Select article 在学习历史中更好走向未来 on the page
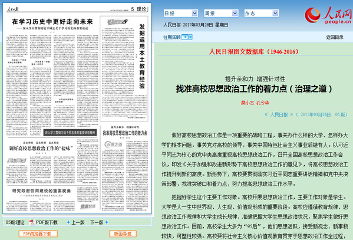The image size is (353, 240). [x=52, y=22]
